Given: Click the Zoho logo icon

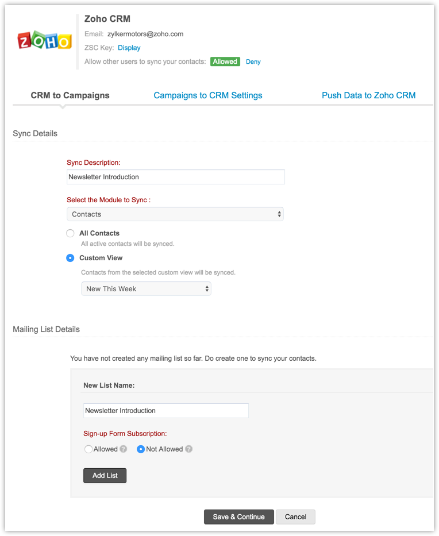Looking at the screenshot, I should pyautogui.click(x=45, y=41).
